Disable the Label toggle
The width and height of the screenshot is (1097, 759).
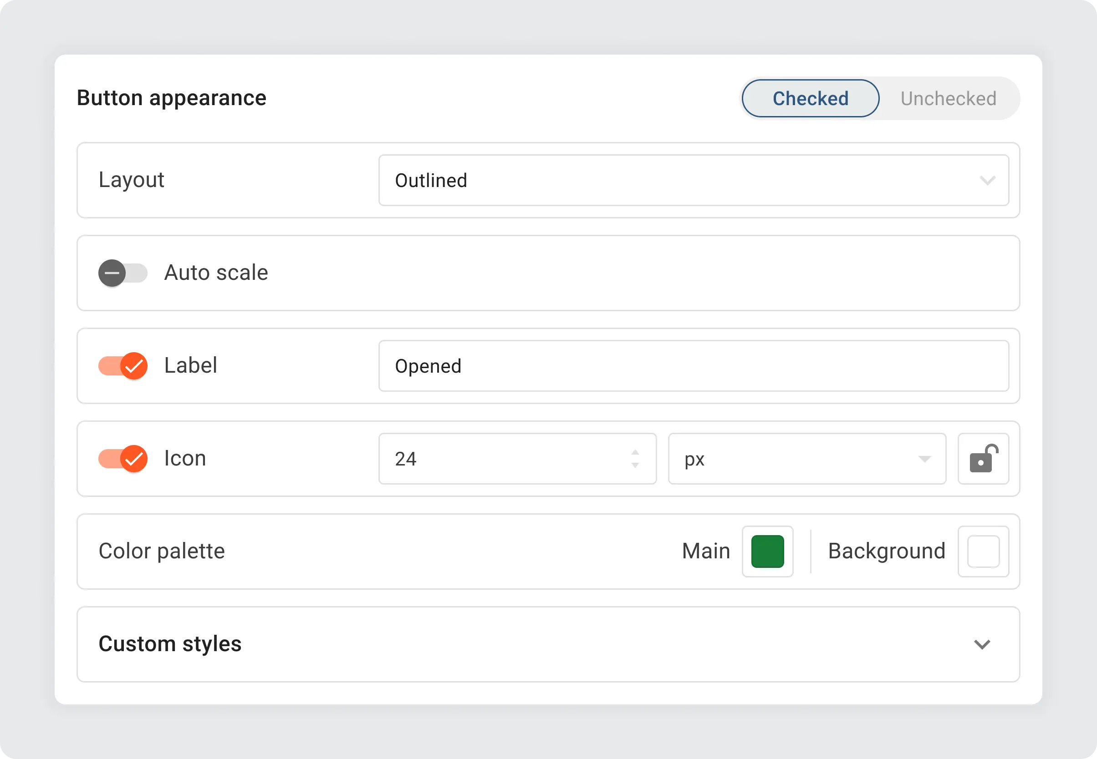123,365
